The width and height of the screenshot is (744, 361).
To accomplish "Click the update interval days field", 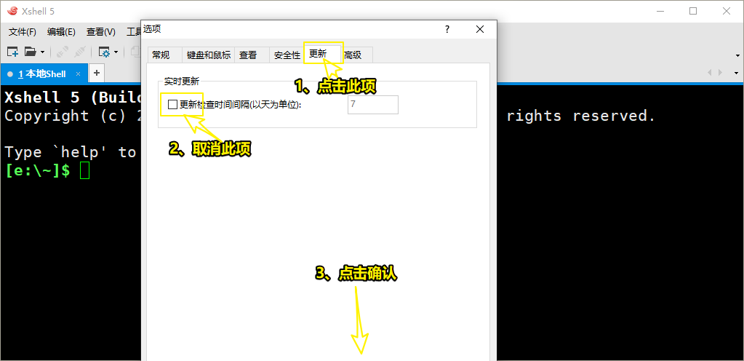I will (373, 105).
